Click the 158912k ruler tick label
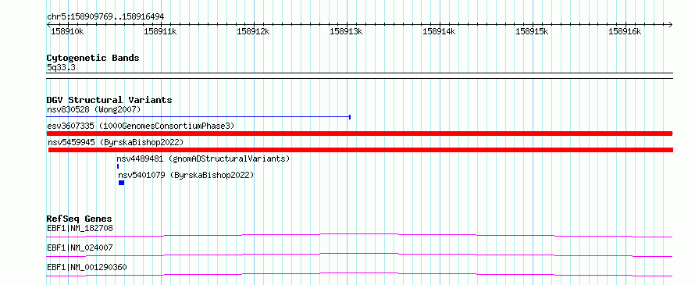 [253, 31]
